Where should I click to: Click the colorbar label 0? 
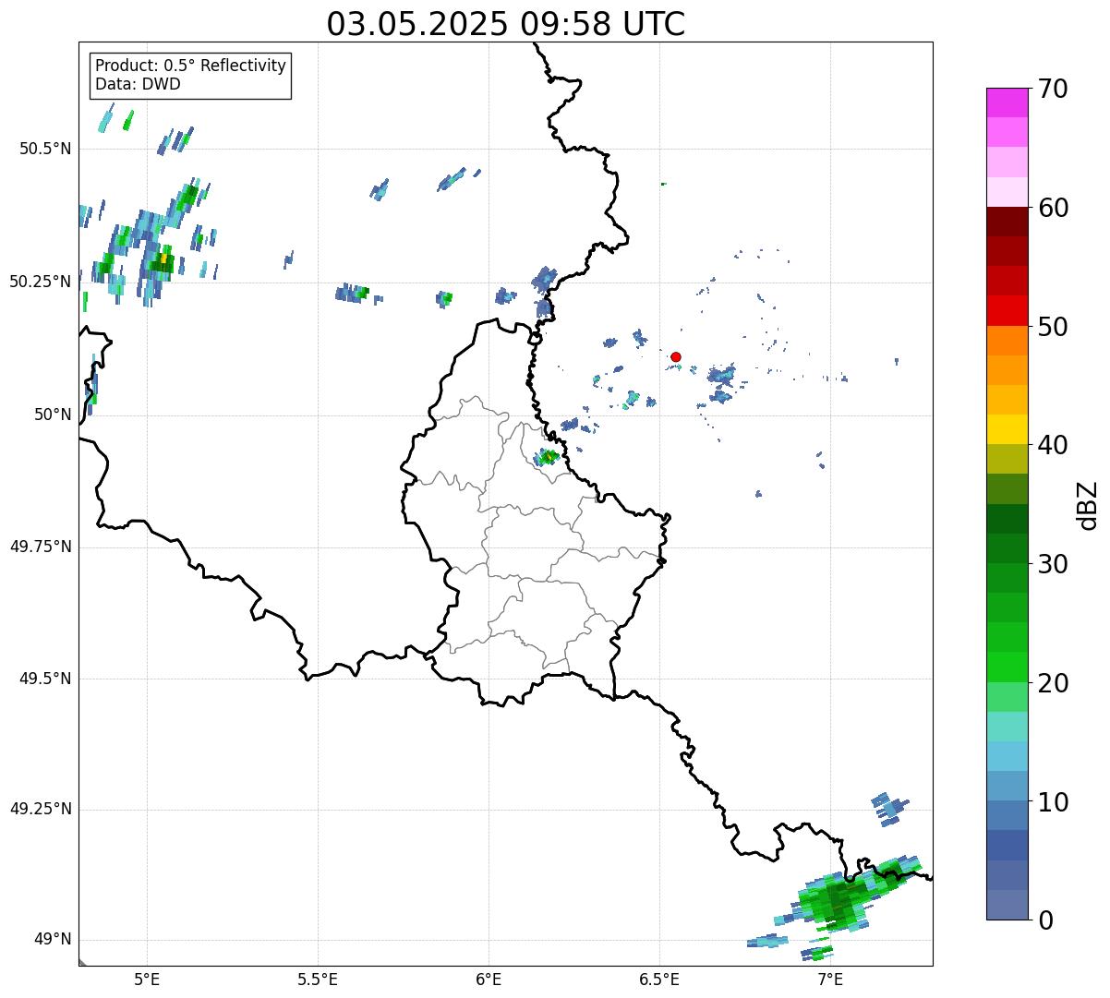1044,920
